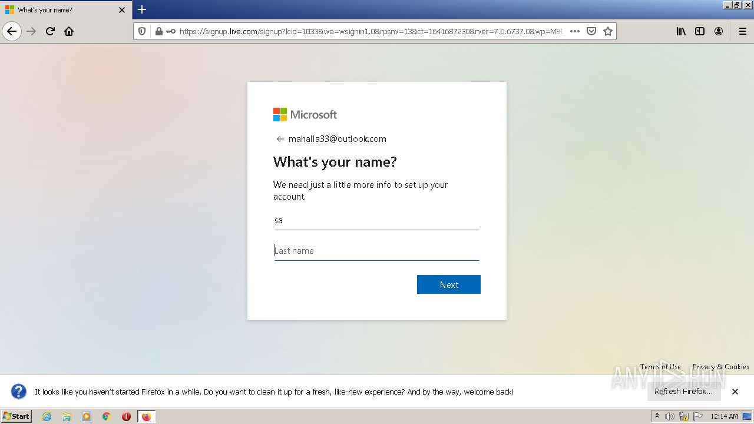Select the "What's your name?" tab
Viewport: 754px width, 424px height.
click(66, 10)
